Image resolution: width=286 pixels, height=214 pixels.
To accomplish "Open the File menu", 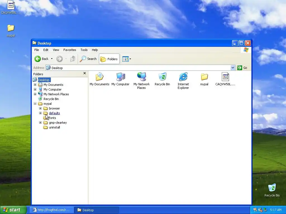I will pyautogui.click(x=37, y=50).
